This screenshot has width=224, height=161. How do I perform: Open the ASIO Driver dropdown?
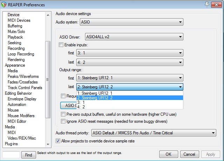coord(134,37)
